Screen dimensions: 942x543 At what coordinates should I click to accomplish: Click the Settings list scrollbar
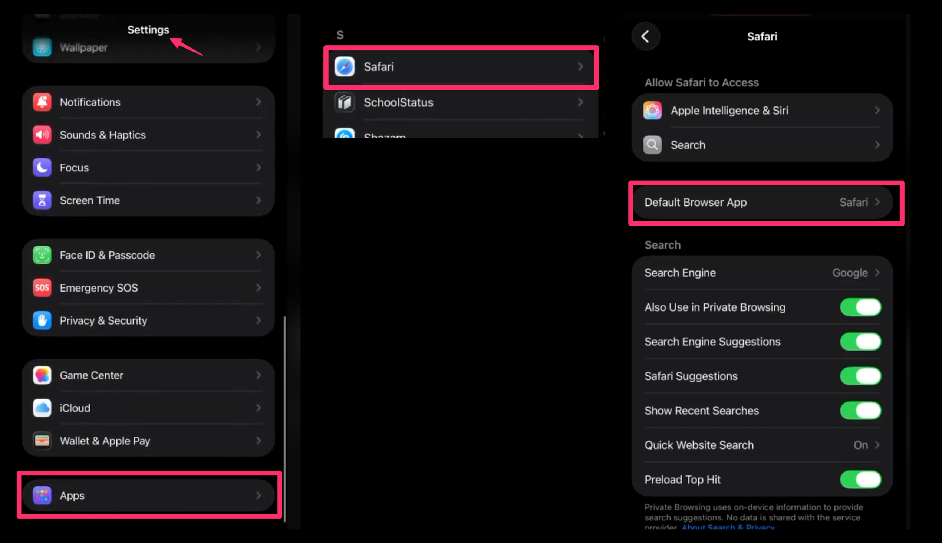[284, 419]
